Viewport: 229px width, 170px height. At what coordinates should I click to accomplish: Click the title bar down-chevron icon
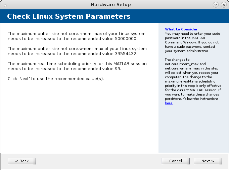pos(216,5)
